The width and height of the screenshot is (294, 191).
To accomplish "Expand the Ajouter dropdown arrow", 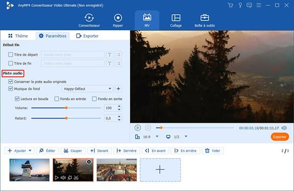I will coord(30,150).
